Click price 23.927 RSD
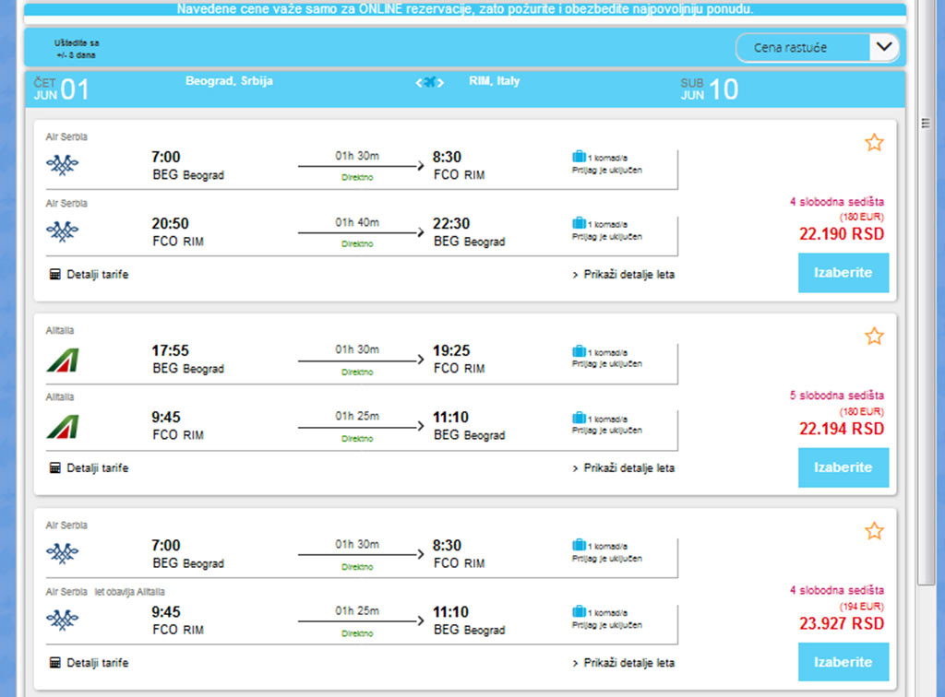Viewport: 945px width, 697px height. pyautogui.click(x=842, y=623)
